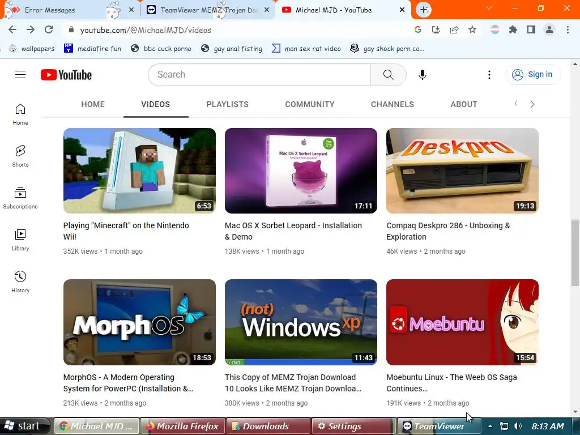Open Library in the sidebar
The width and height of the screenshot is (580, 435).
[x=20, y=240]
